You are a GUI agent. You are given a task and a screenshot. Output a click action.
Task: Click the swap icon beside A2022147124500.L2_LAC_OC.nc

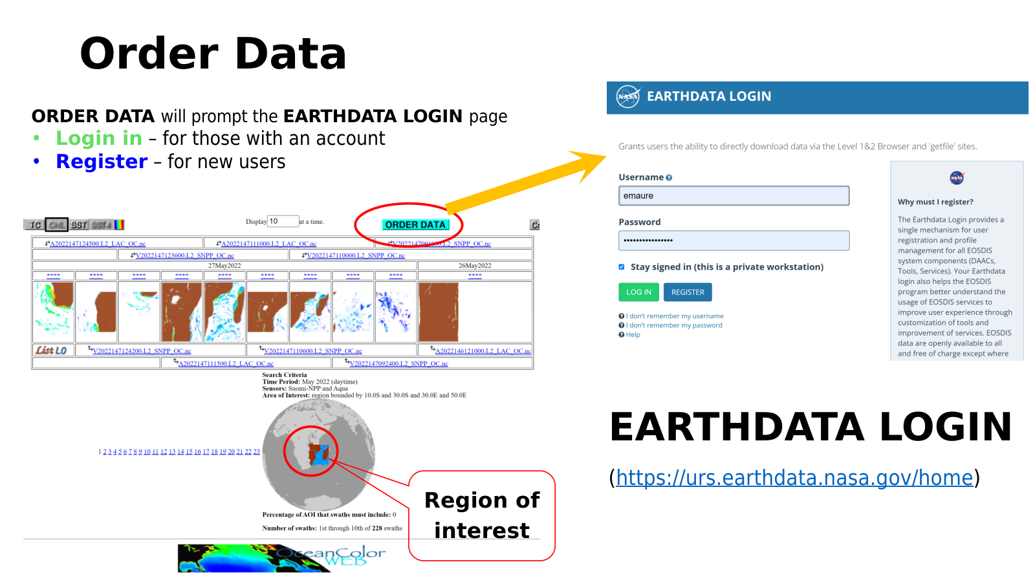click(47, 243)
